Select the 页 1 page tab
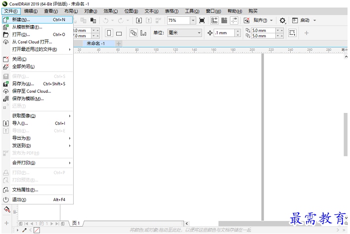The height and width of the screenshot is (234, 350). click(x=76, y=223)
